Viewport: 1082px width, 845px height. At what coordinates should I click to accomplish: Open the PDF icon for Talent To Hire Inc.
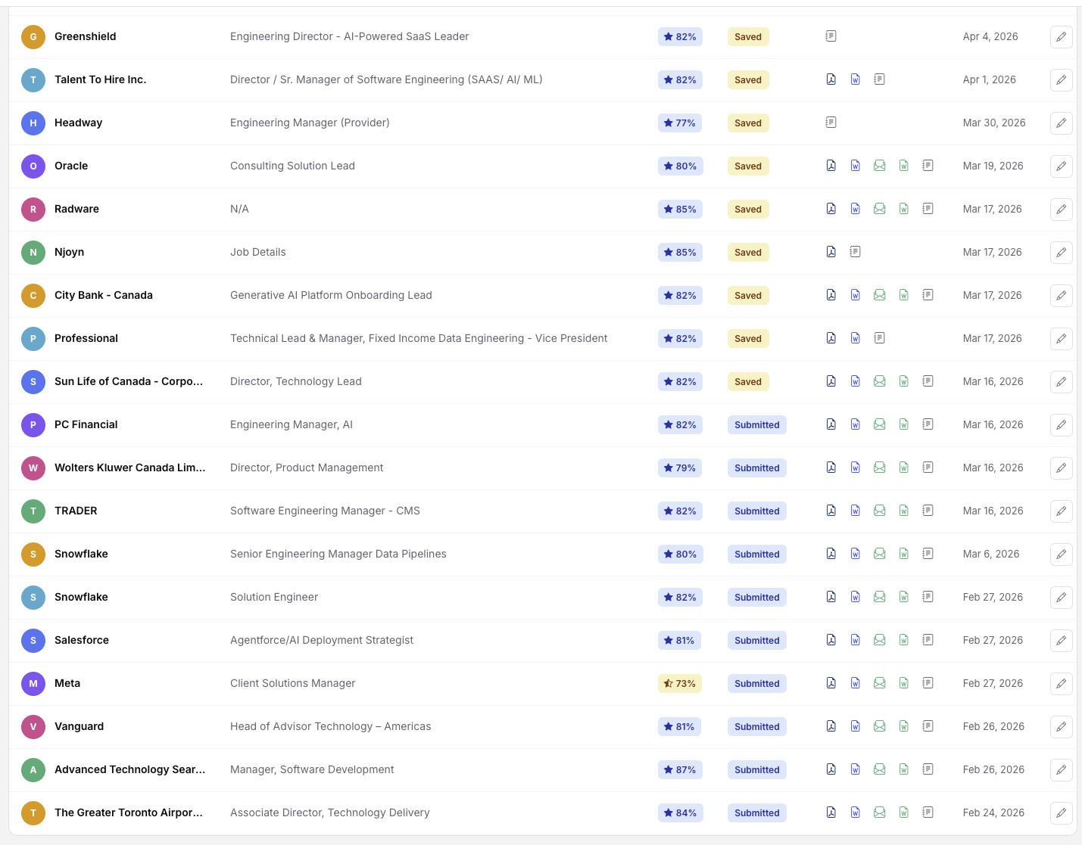831,79
